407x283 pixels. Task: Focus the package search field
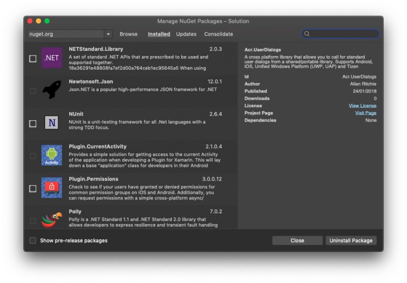(340, 34)
